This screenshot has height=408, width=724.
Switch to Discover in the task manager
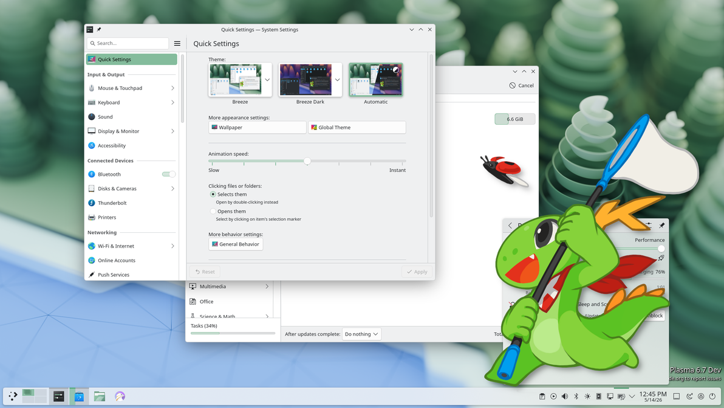(79, 396)
